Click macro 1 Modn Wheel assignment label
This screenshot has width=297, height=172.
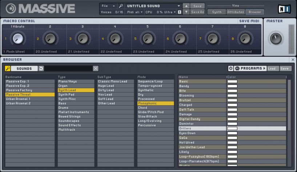18,51
